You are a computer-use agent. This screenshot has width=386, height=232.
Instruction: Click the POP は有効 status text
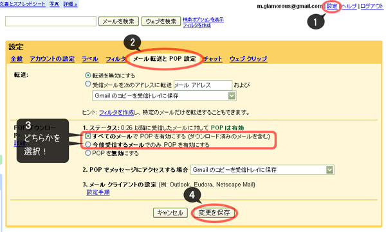pos(227,128)
